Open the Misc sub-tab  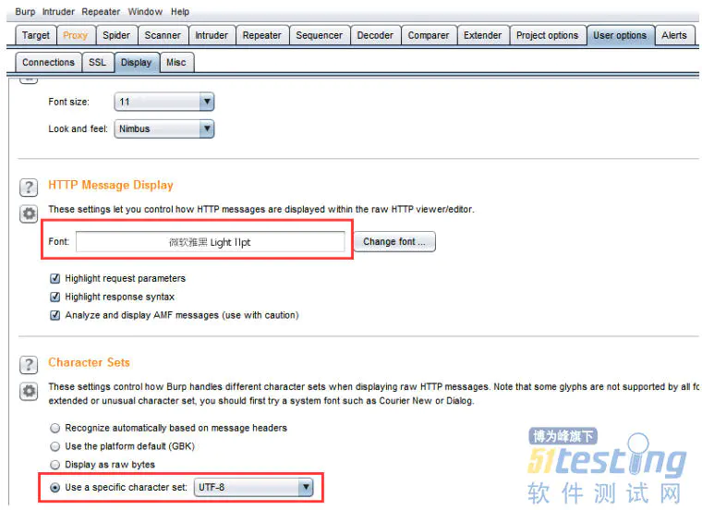(175, 62)
